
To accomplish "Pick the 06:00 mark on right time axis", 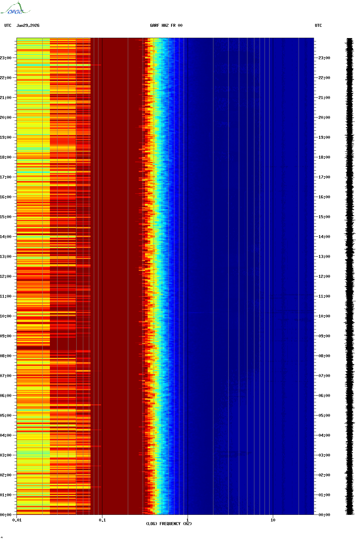I will pyautogui.click(x=324, y=396).
